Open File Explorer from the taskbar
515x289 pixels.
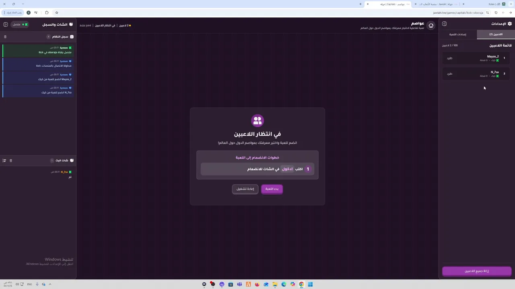click(275, 284)
